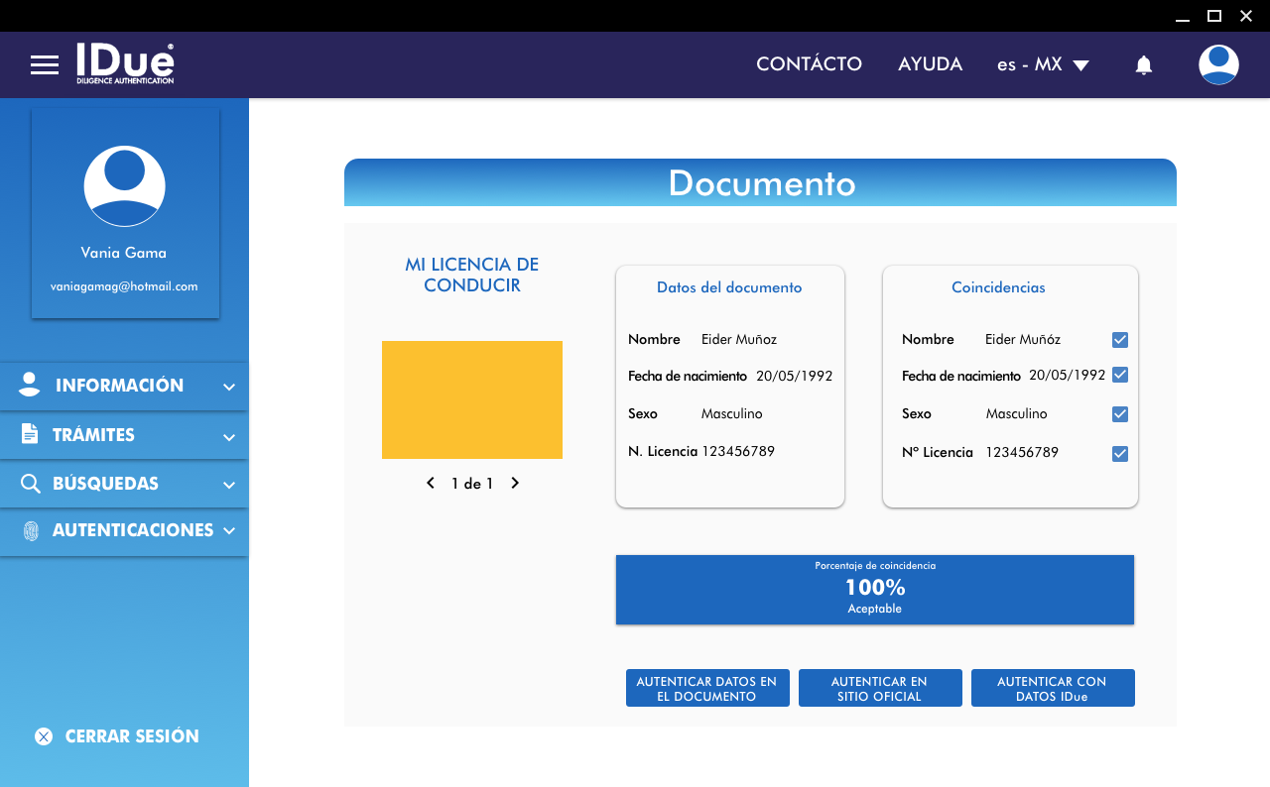Toggle the Sexo coincidence checkbox
Viewport: 1270px width, 787px height.
[x=1120, y=414]
